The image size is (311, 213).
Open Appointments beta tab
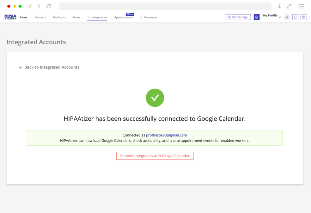(x=124, y=17)
